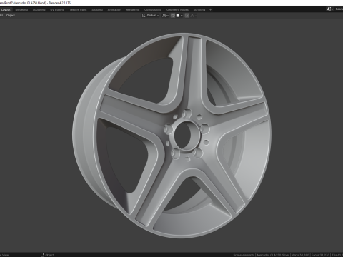343x257 pixels.
Task: Add a new workspace with plus button
Action: pos(210,10)
